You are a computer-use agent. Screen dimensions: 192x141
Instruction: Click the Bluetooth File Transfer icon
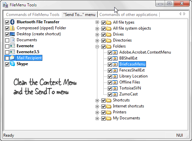pos(12,22)
